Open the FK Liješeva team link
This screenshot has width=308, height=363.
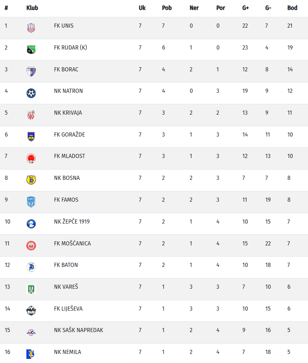pos(69,309)
